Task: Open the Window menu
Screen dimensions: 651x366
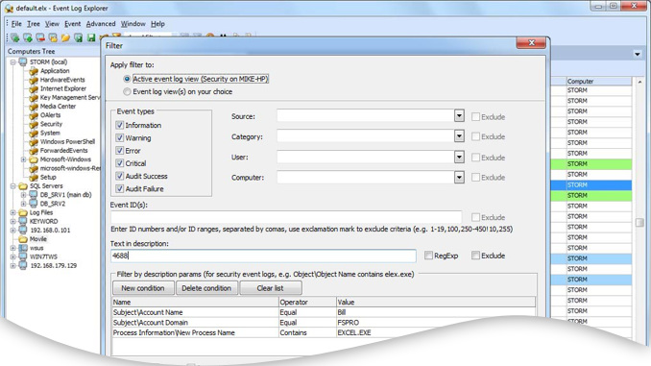Action: (x=133, y=24)
